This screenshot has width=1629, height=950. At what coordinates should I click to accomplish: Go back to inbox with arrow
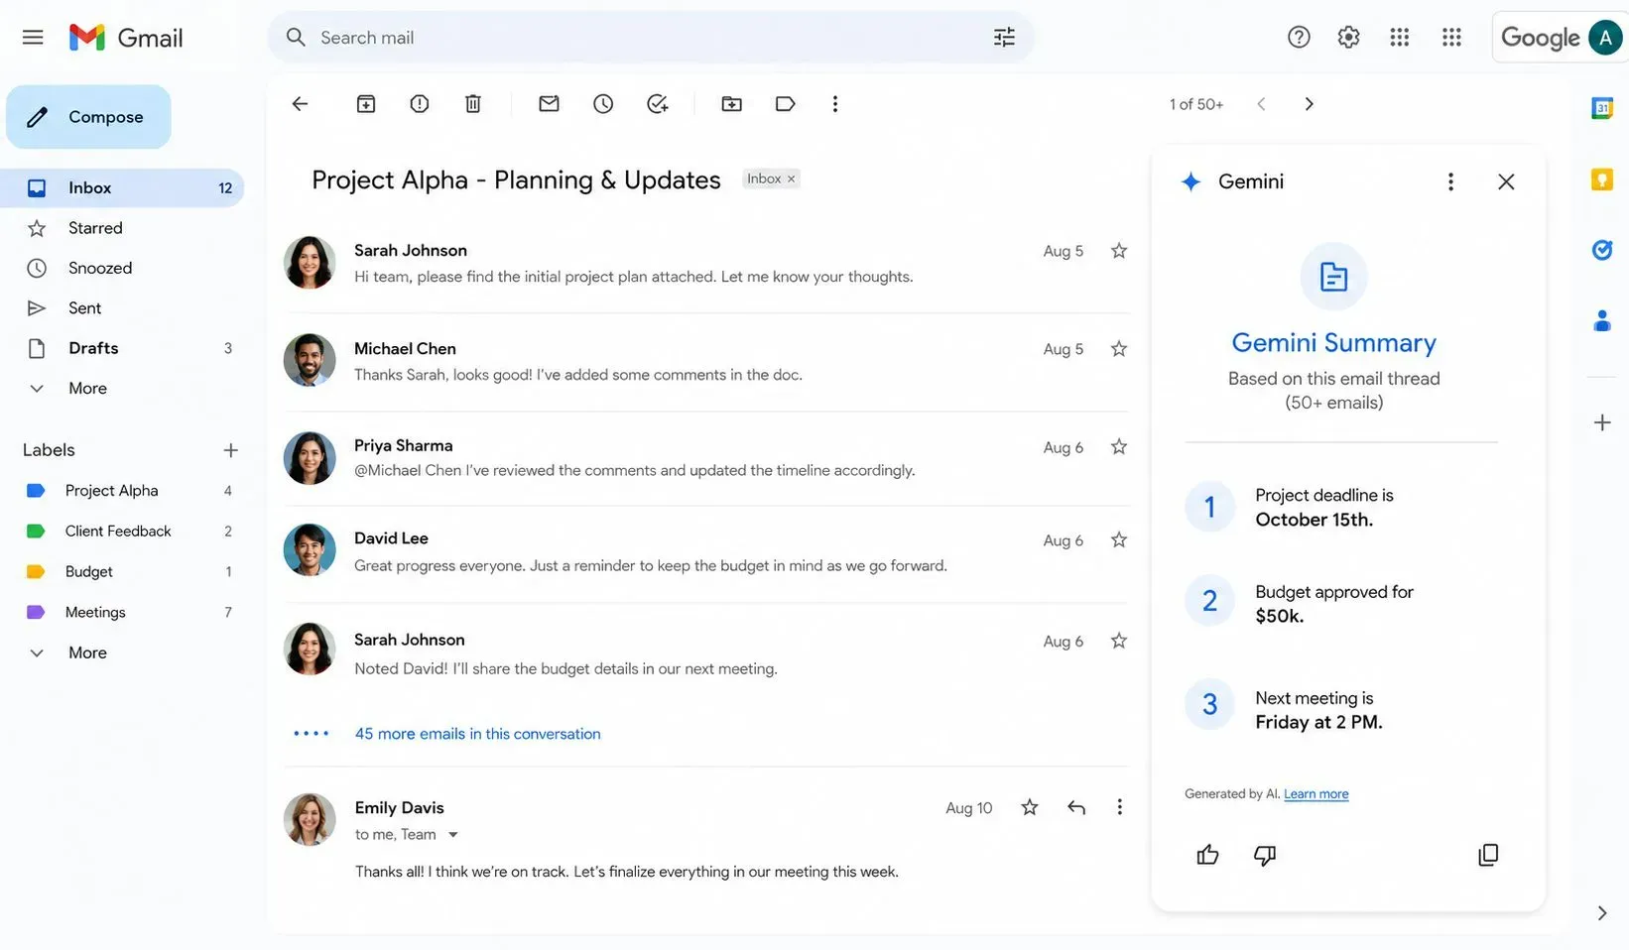point(300,104)
